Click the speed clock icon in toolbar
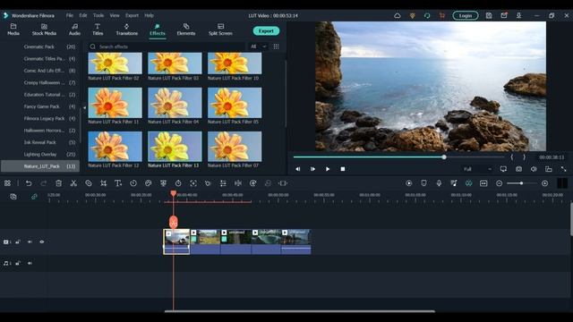 133,183
